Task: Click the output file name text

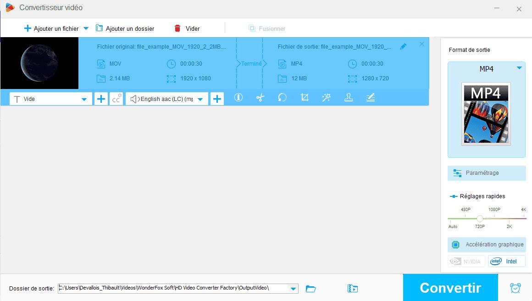Action: 334,47
